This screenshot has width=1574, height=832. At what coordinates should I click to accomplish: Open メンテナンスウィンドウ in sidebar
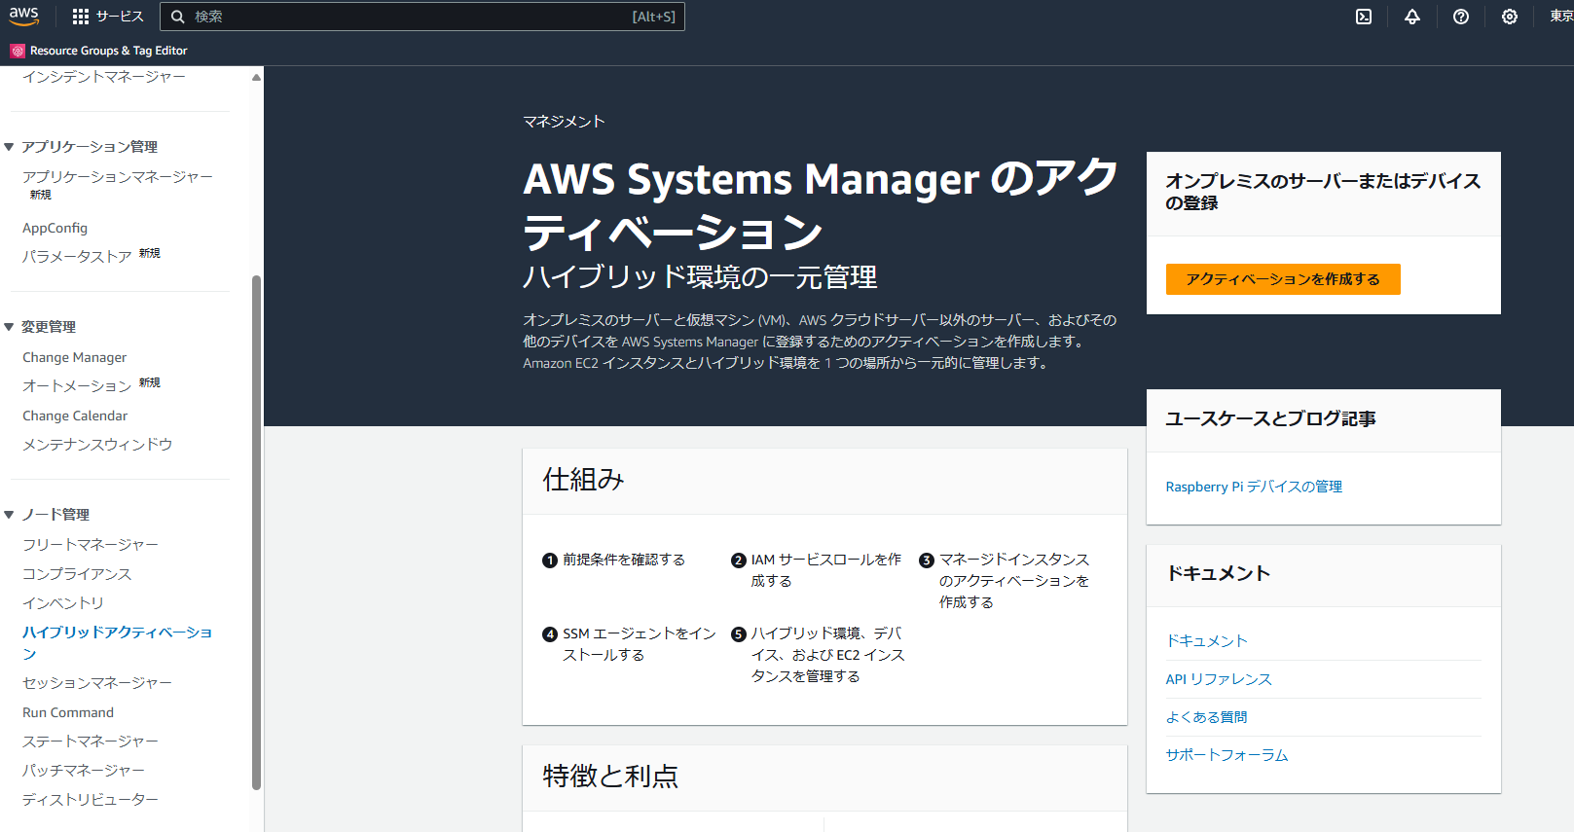97,445
